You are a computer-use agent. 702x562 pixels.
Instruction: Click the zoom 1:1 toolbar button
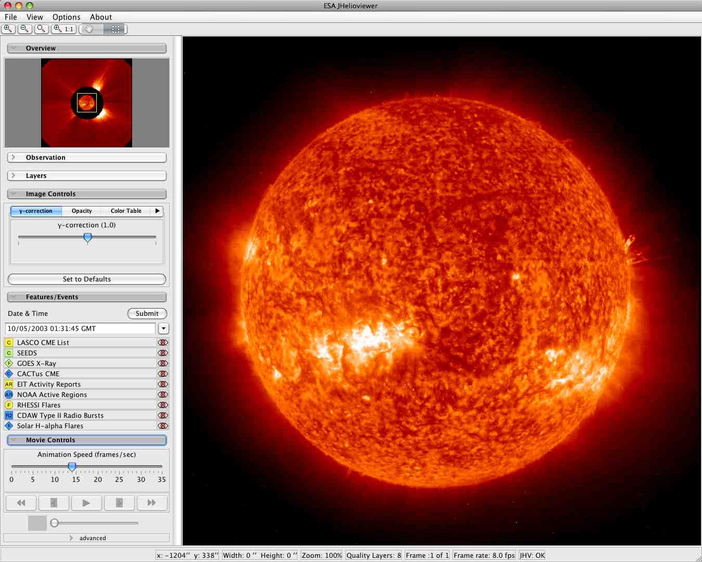63,29
